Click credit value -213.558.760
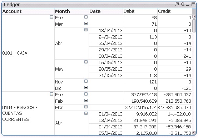This screenshot has height=138, width=198. point(175,101)
